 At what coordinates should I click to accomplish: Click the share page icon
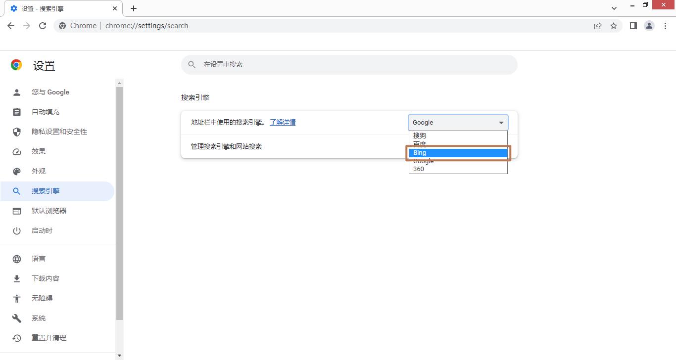[x=598, y=26]
